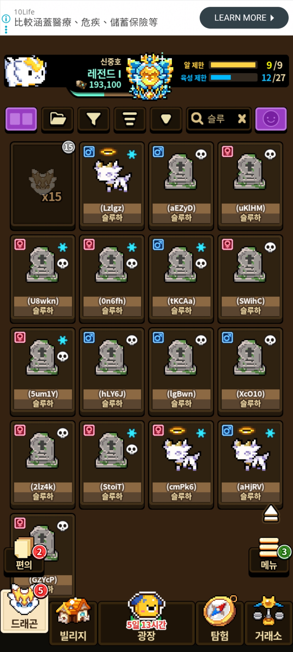Switch to the 빌리지 village tab
This screenshot has width=293, height=652.
[73, 622]
